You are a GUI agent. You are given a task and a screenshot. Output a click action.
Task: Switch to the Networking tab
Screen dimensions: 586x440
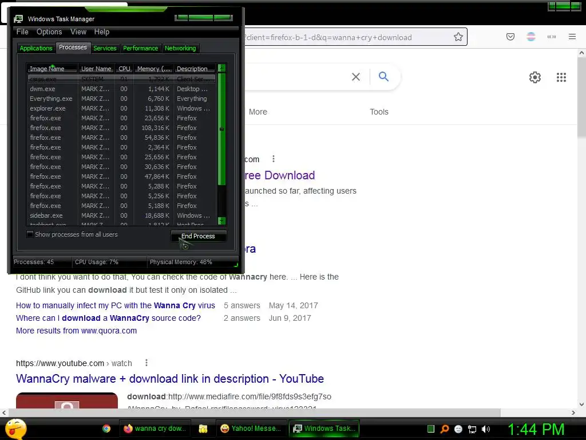180,48
